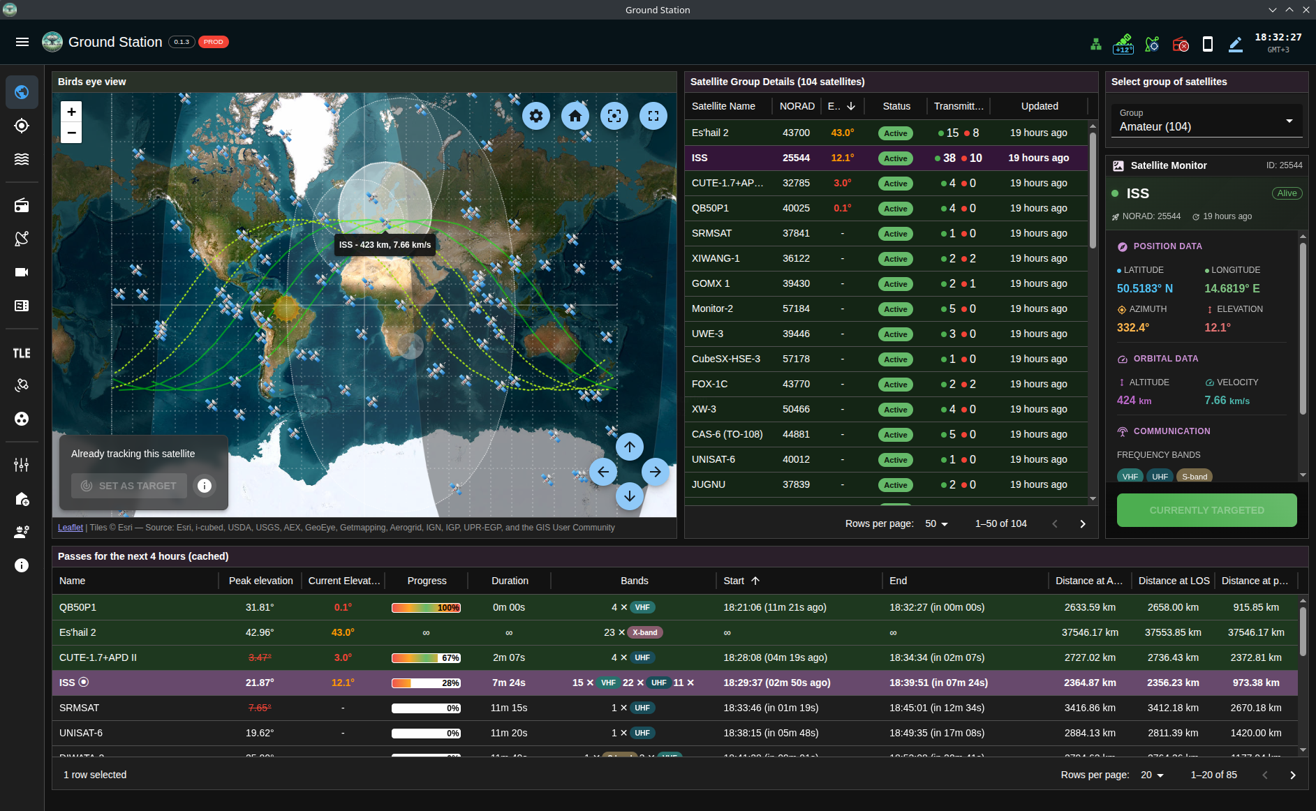
Task: Sort satellites by Satellite Name column
Action: pyautogui.click(x=723, y=106)
